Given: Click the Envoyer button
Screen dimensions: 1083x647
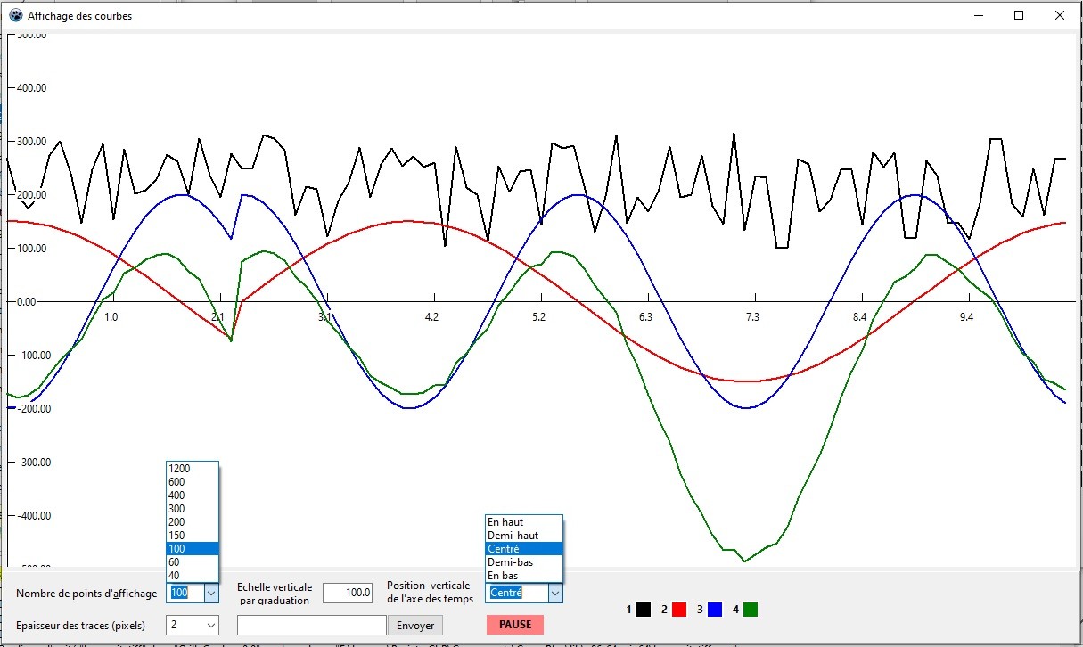Looking at the screenshot, I should 415,626.
